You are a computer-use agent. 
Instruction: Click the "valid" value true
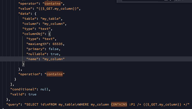(33, 94)
